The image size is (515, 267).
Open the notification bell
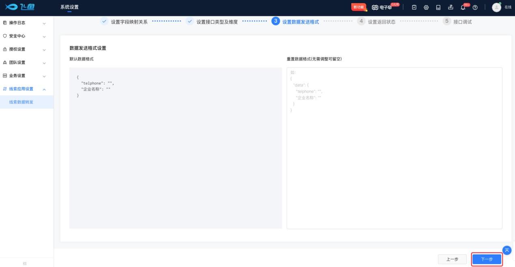(463, 7)
